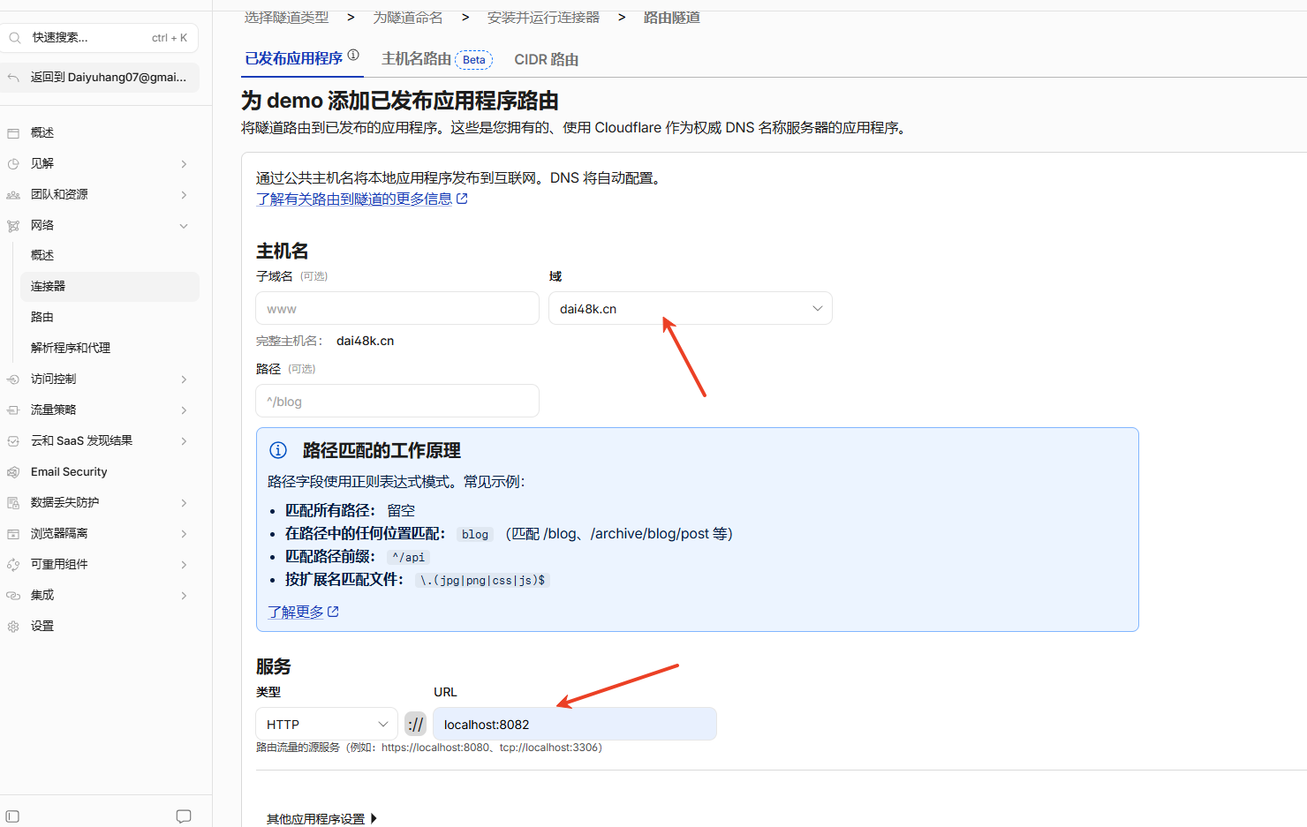The image size is (1307, 827).
Task: Expand 其他应用程序设置 disclosure
Action: pyautogui.click(x=322, y=819)
